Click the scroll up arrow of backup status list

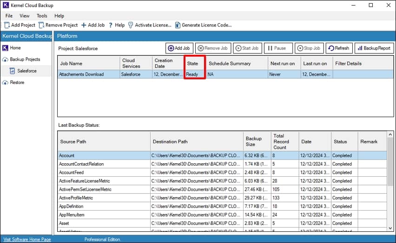point(390,134)
